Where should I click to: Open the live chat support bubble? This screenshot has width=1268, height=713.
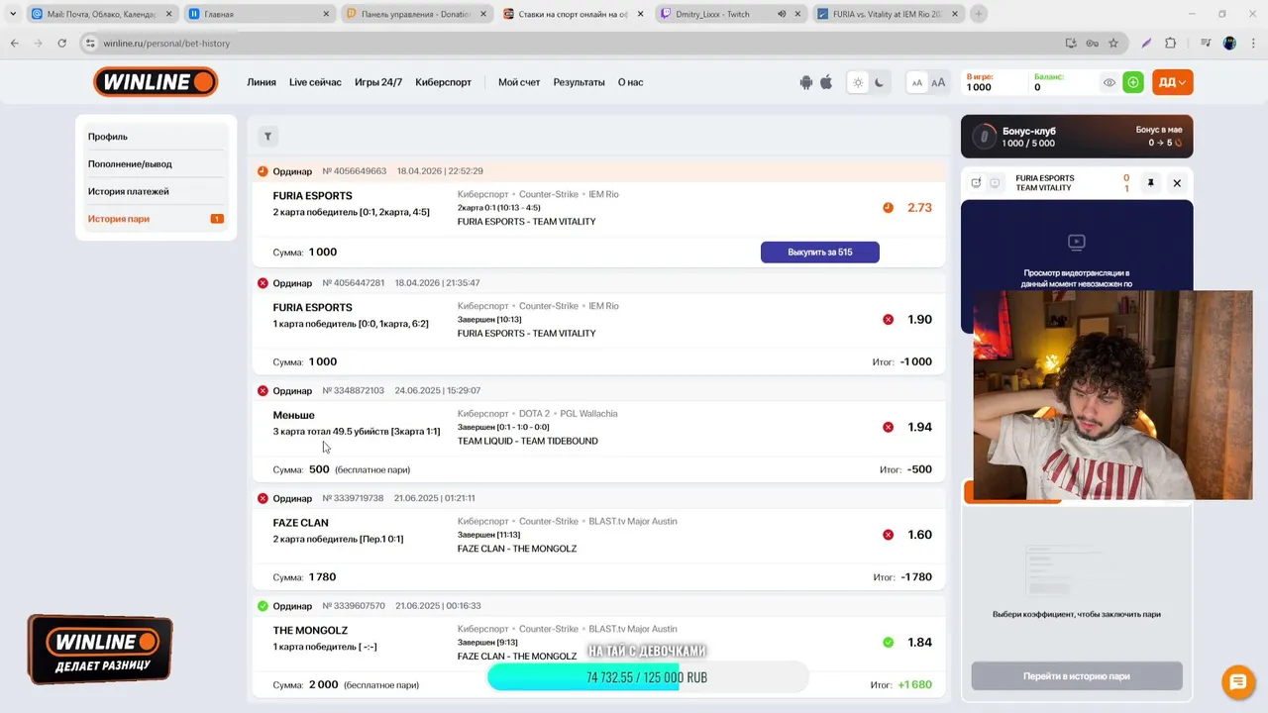(x=1237, y=681)
